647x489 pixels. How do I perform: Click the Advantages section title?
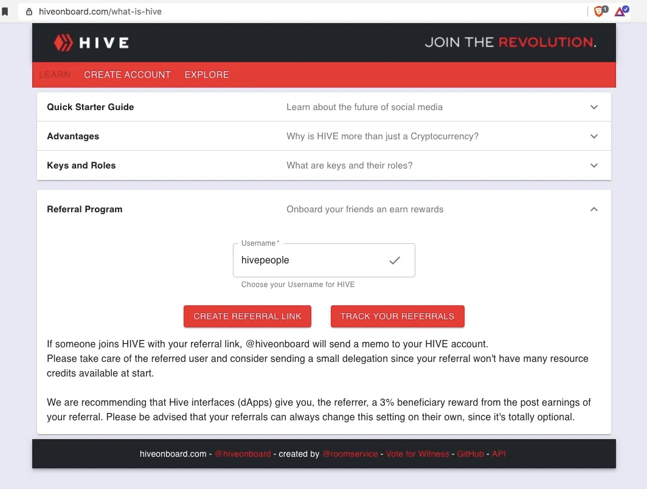tap(73, 136)
